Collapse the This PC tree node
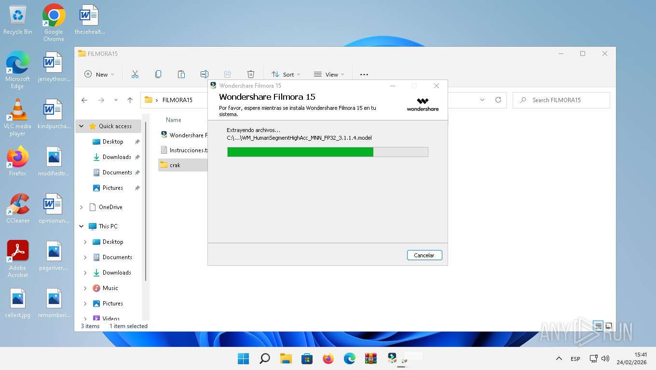The width and height of the screenshot is (656, 370). click(x=81, y=226)
